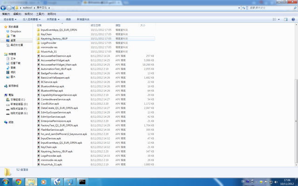This screenshot has height=186, width=298.
Task: Select CapabilityManagerService.apk file name
Action: (x=59, y=95)
